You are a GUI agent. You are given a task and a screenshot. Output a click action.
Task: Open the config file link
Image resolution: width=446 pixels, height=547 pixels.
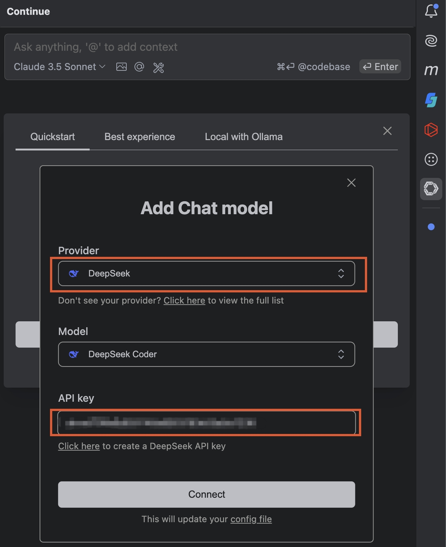251,519
